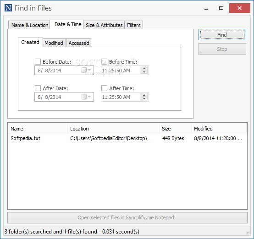
Task: Increase Before Time with up spinner
Action: coord(144,68)
